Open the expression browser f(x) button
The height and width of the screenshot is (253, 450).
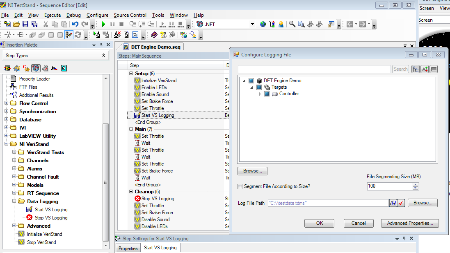[393, 203]
